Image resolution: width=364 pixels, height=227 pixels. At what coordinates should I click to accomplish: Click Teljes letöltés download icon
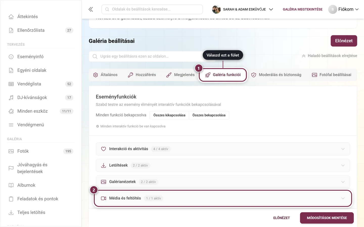tap(11, 213)
